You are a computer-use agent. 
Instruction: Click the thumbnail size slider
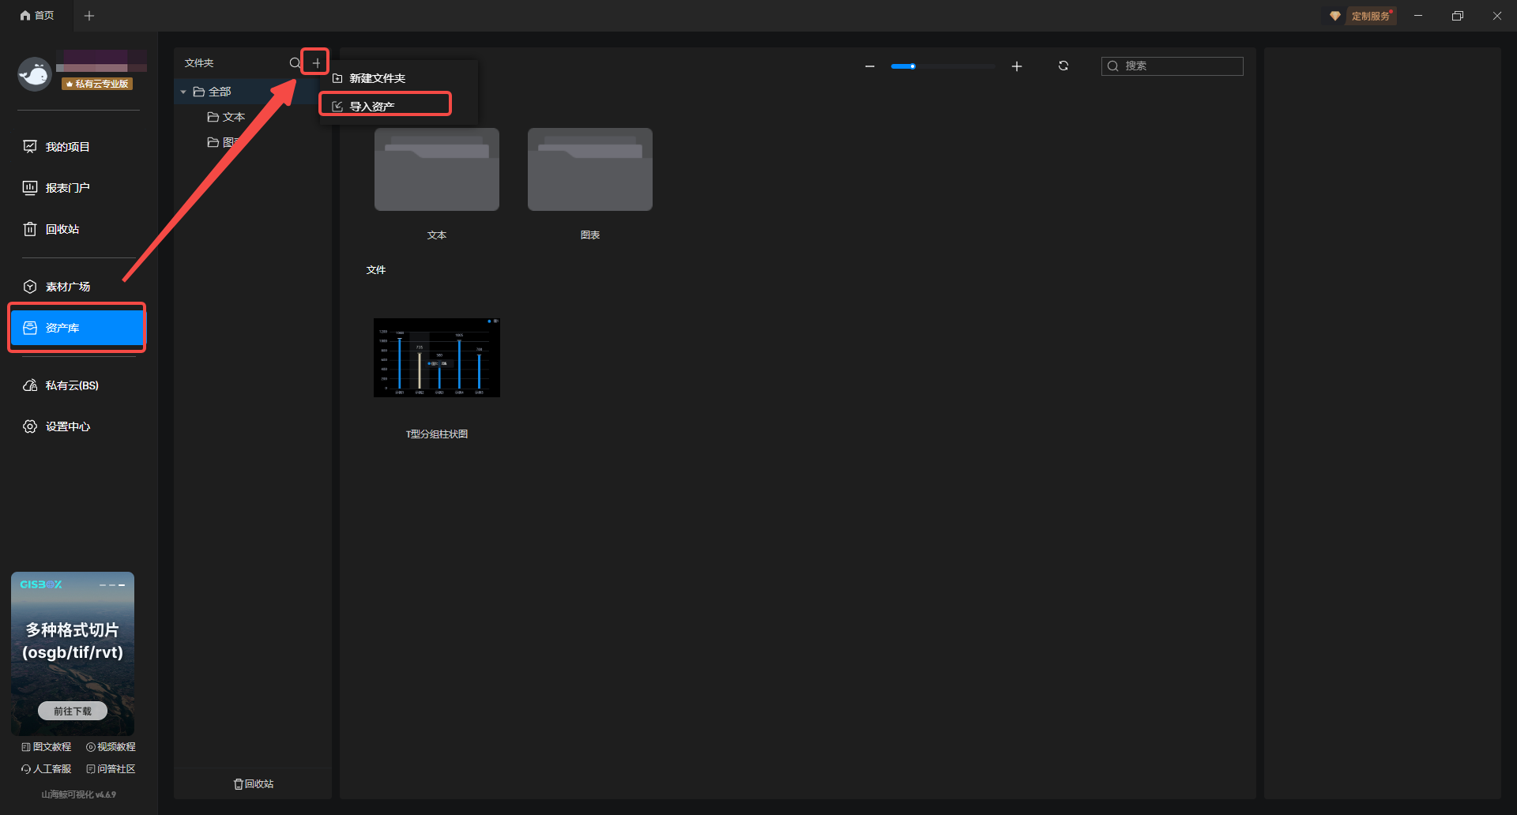pos(942,66)
